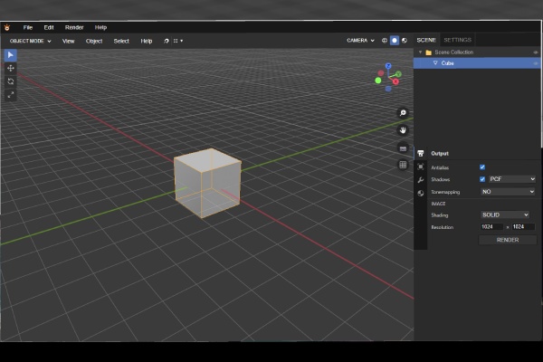Uncheck the Antialias checkbox
The image size is (543, 362).
coord(482,167)
